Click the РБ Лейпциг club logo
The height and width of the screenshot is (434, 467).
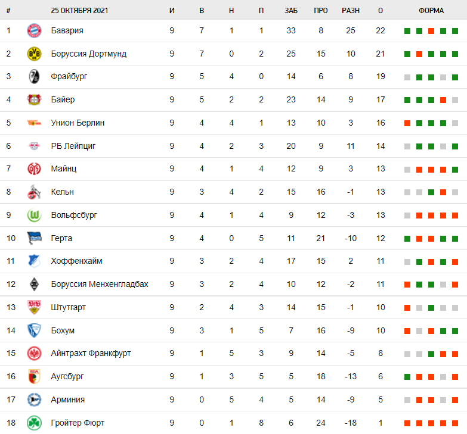coord(34,146)
